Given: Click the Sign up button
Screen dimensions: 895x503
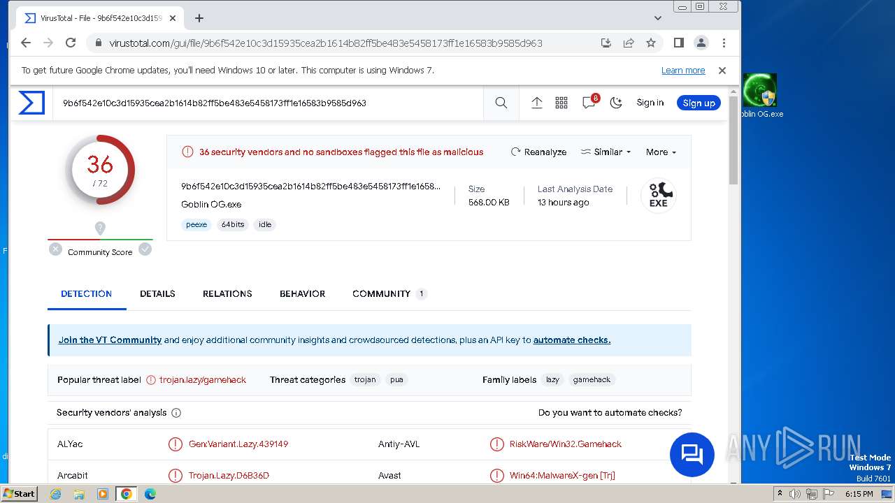Looking at the screenshot, I should 699,103.
